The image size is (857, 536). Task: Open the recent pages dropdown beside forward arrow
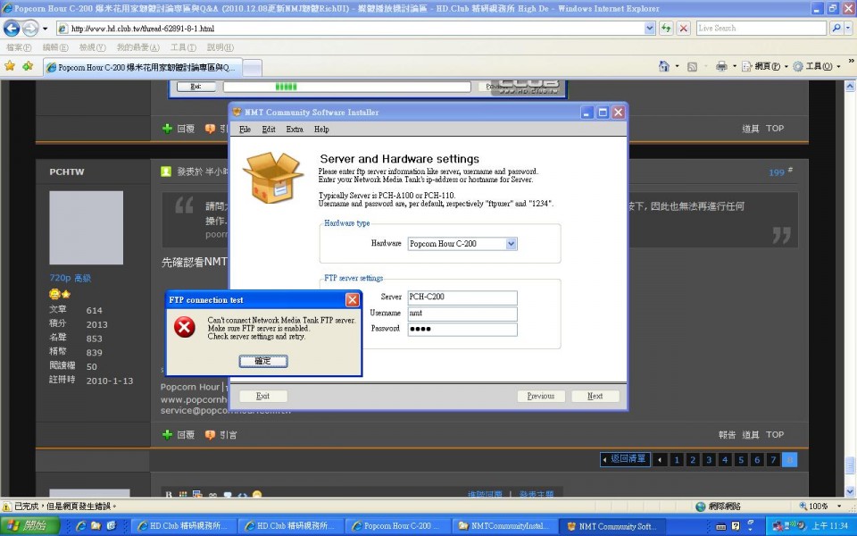click(x=45, y=29)
